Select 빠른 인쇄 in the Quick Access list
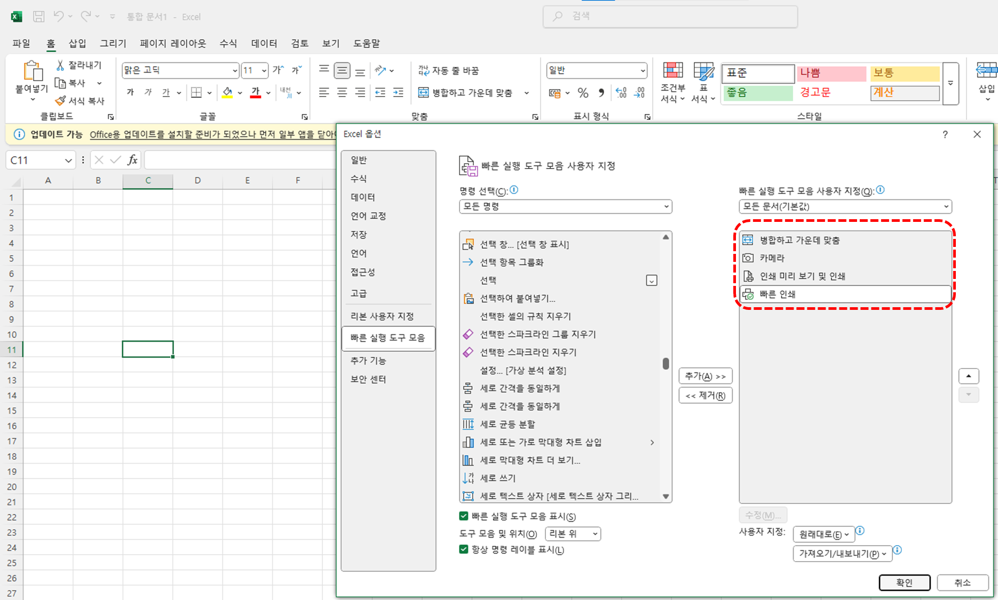998x600 pixels. [845, 294]
